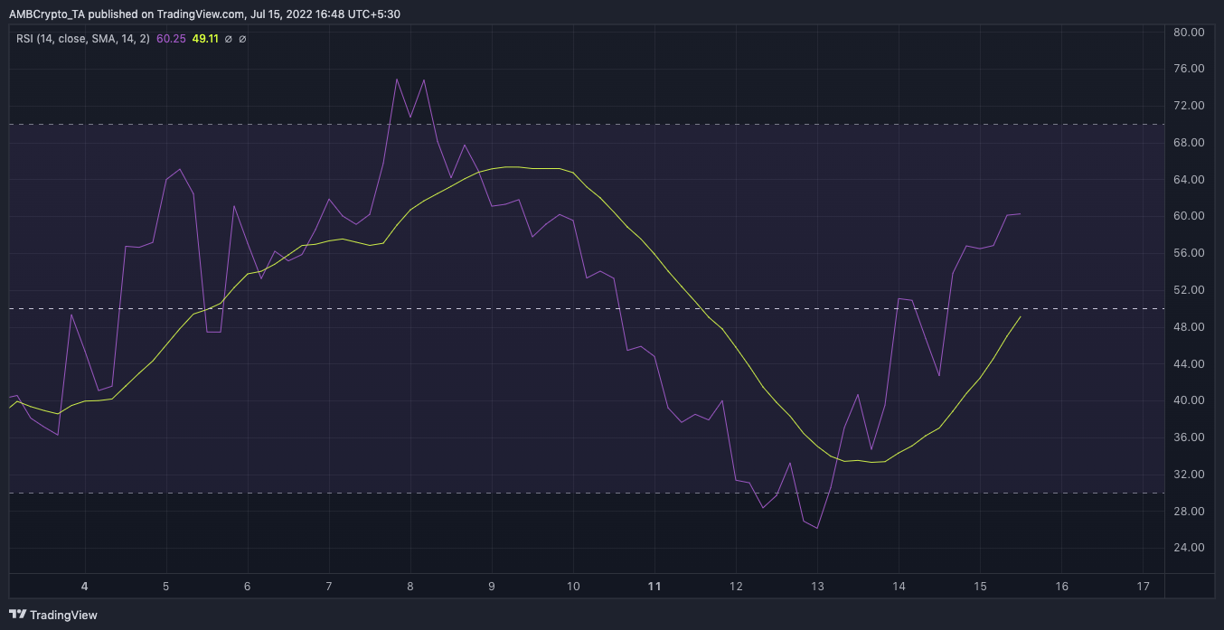Click date label 8 on time axis
This screenshot has width=1224, height=630.
click(x=410, y=587)
